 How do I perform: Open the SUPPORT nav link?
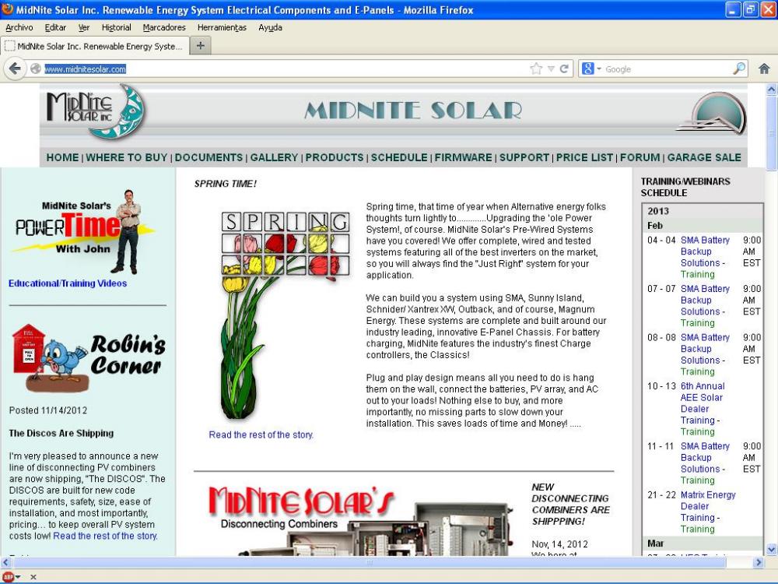pos(524,157)
